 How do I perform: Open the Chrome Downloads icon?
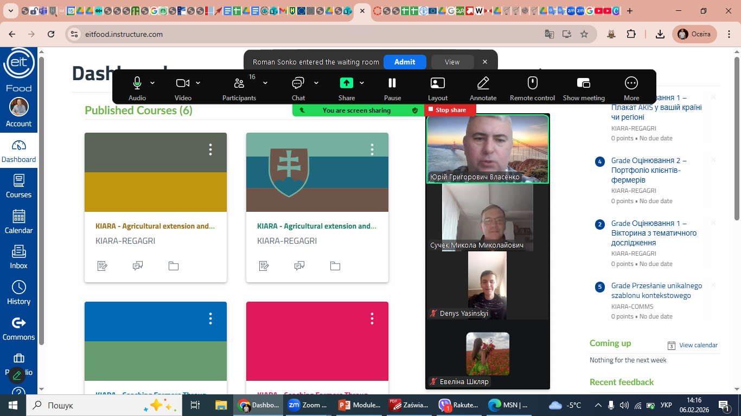660,34
